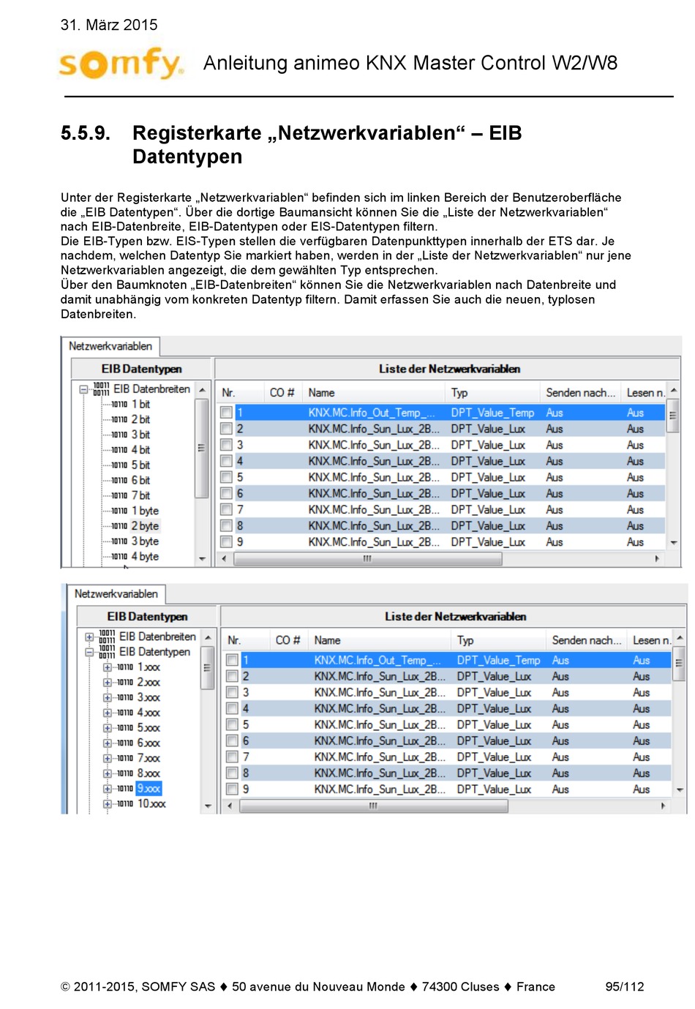Open the Netzwerkvariablen tab in lower screenshot

(116, 593)
